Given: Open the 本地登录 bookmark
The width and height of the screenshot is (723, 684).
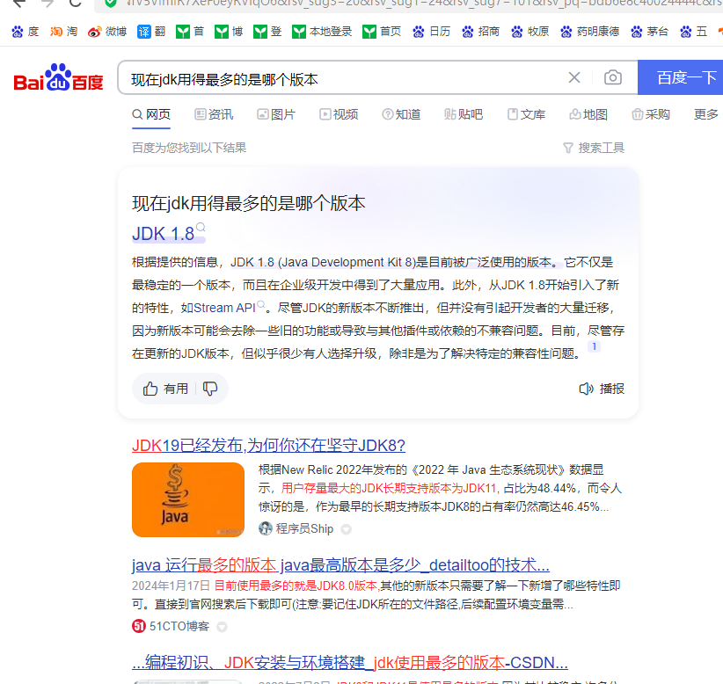Looking at the screenshot, I should click(322, 32).
